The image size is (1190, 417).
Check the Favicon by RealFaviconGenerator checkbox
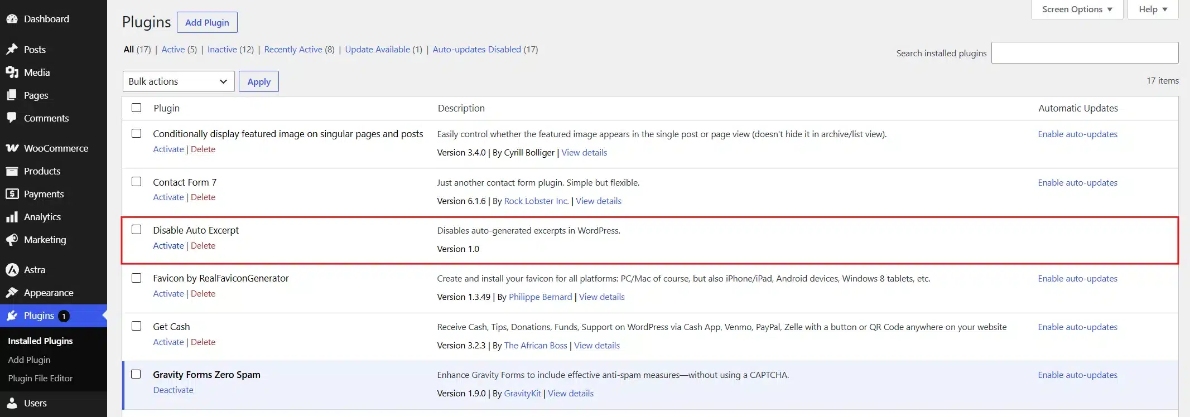pyautogui.click(x=136, y=278)
